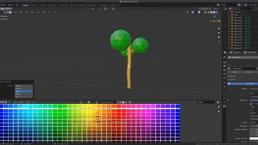Click the blue Z axis on navigation gizmo

pos(215,17)
